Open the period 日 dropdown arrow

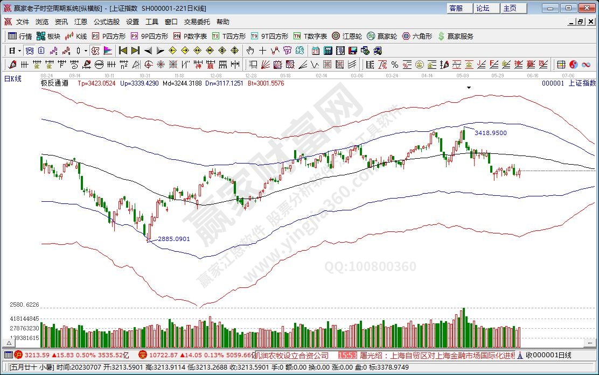[19, 51]
